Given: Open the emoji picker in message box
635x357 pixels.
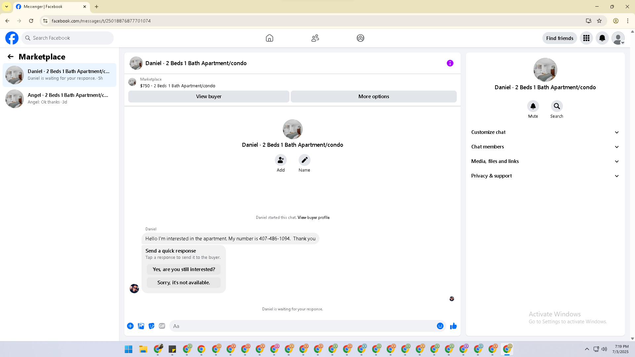Looking at the screenshot, I should (x=440, y=326).
